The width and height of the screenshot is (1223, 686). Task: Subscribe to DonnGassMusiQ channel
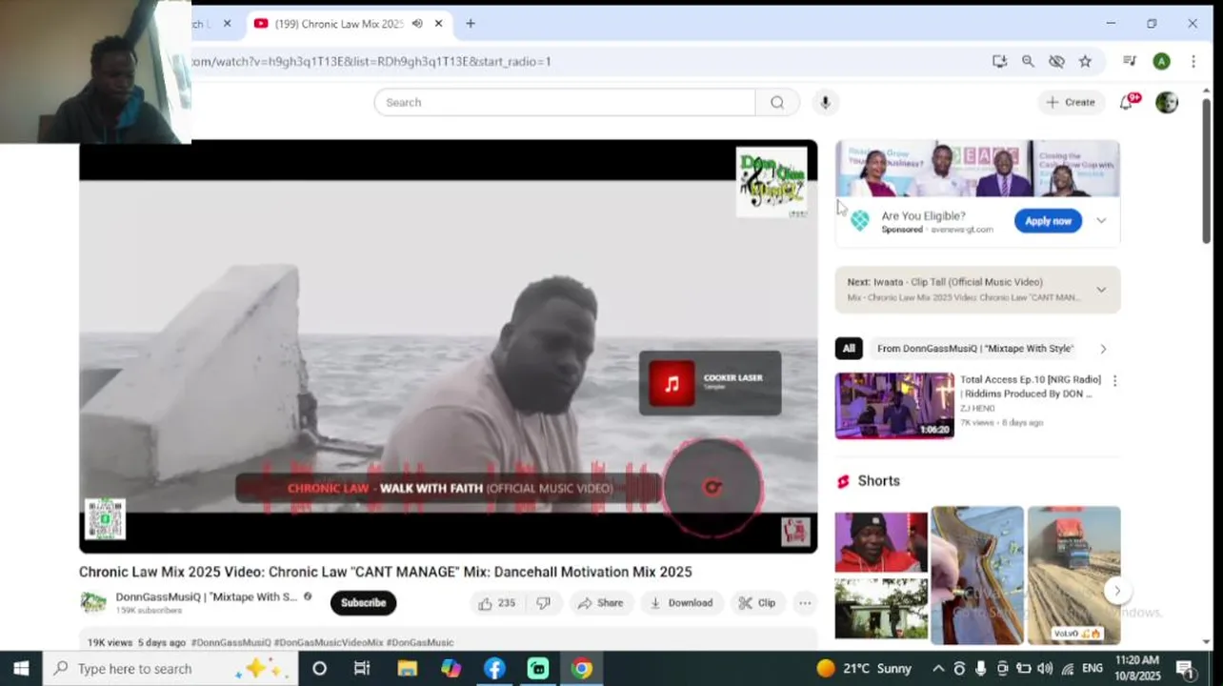point(363,603)
